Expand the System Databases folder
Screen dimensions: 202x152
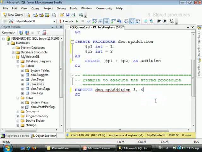[x=13, y=48]
